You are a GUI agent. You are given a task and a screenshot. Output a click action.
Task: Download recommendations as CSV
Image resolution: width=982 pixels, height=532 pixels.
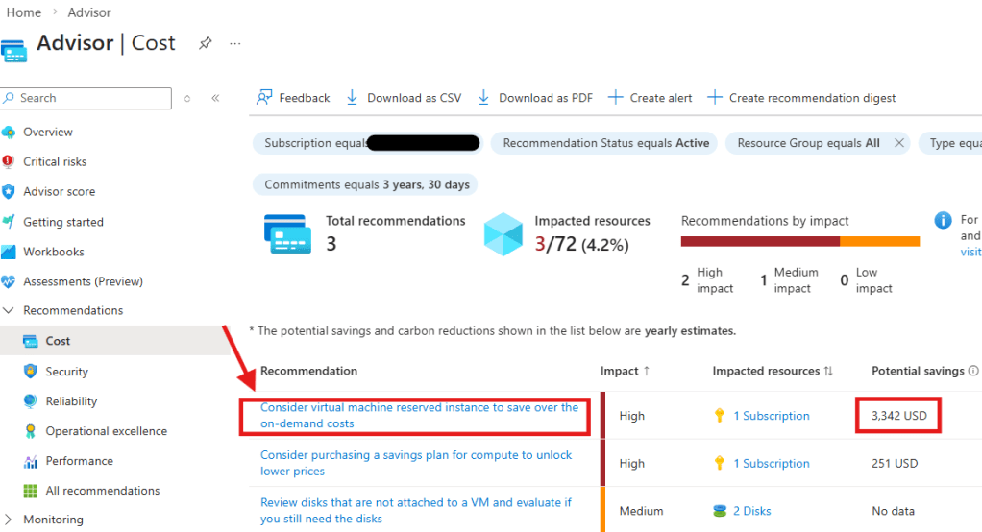point(404,98)
